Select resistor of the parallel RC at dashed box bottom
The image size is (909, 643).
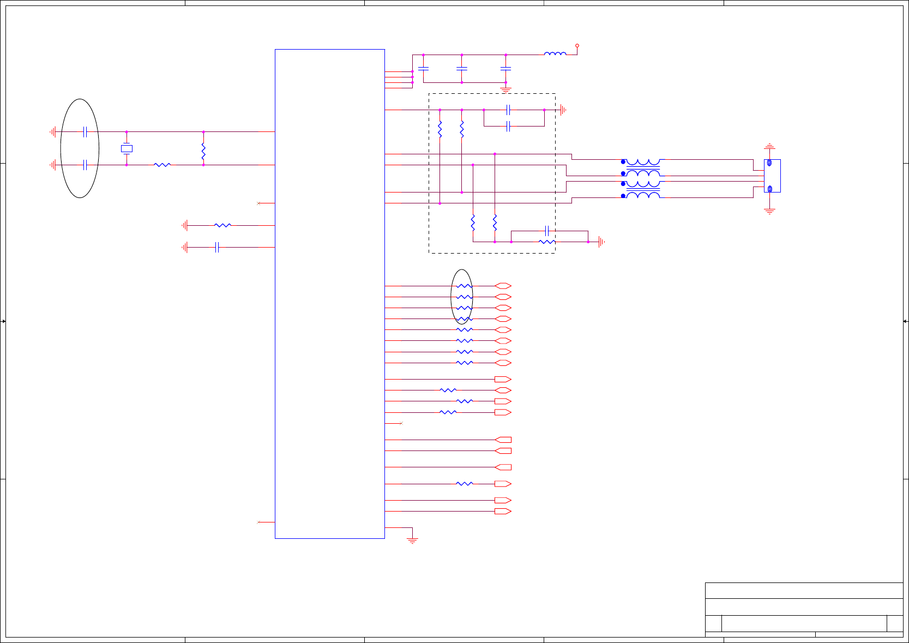click(x=547, y=242)
